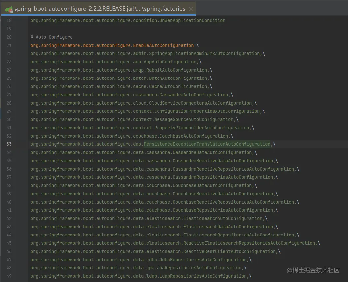The image size is (348, 282).
Task: Click the CouchbaseRepositoriesAutoConfiguration line
Action: 154,210
